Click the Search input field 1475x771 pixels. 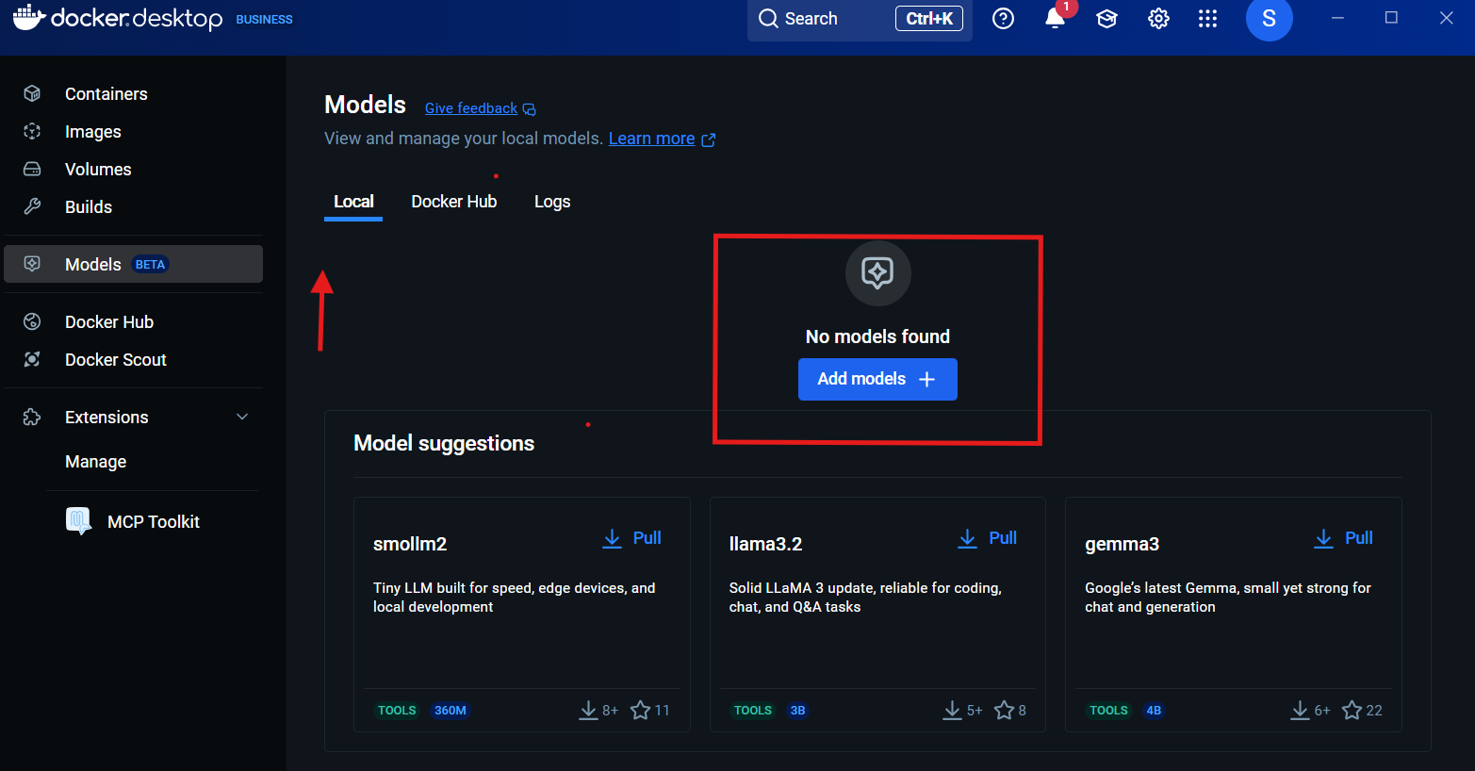pos(860,19)
